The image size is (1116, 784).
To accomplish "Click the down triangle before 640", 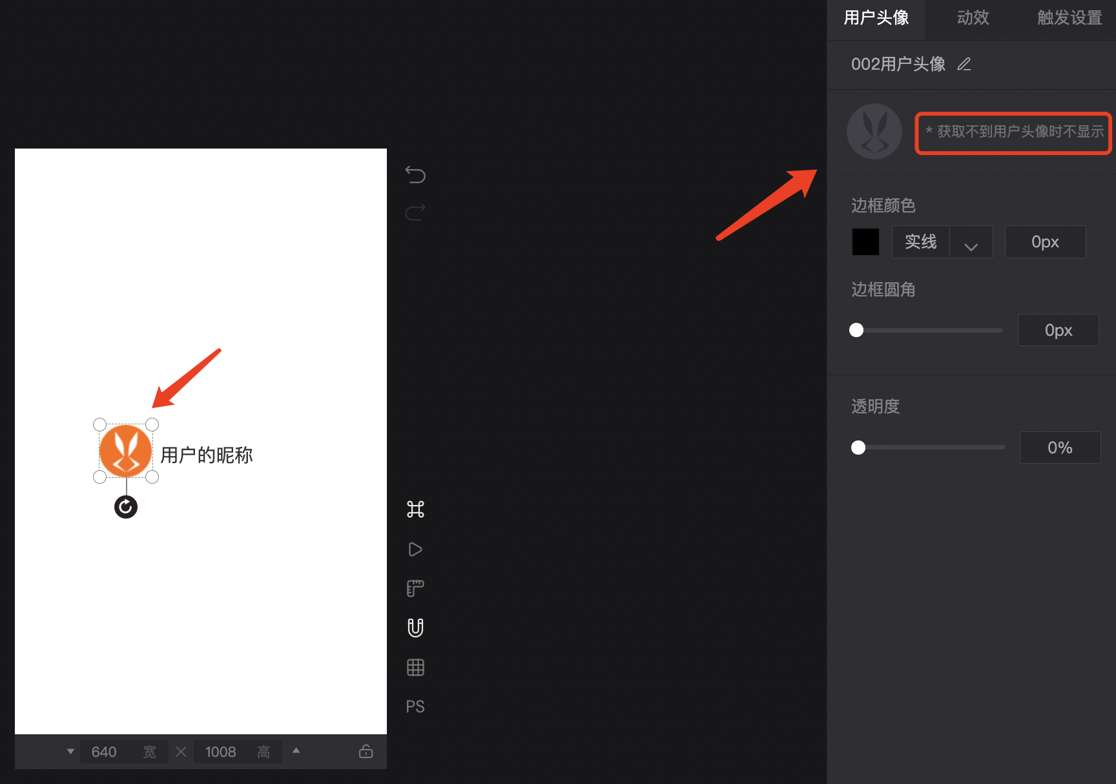I will (70, 751).
